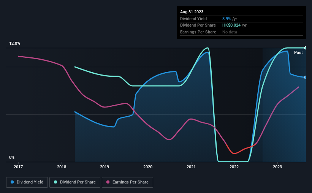The width and height of the screenshot is (312, 193).
Task: Click the blue Dividend Yield legend dot
Action: [x=12, y=182]
